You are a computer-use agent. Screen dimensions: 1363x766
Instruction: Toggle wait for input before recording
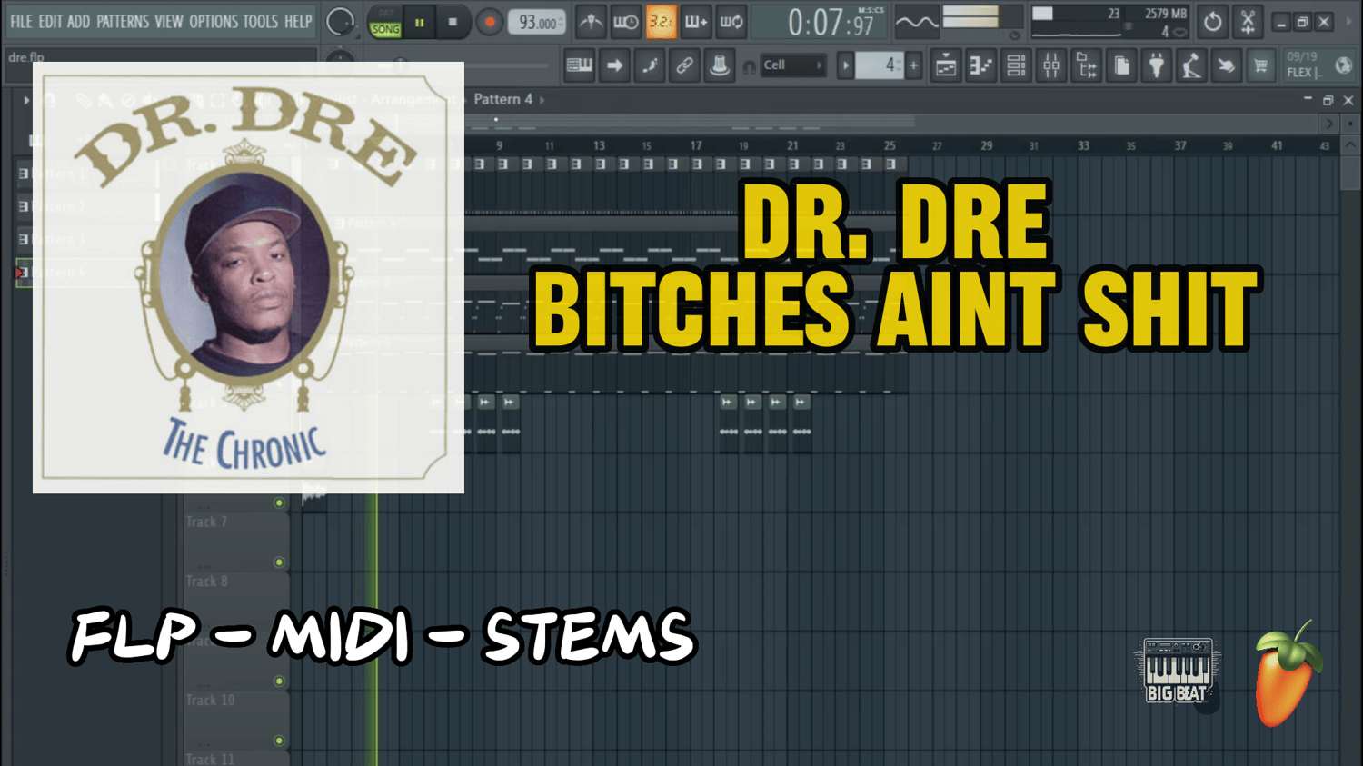point(626,22)
